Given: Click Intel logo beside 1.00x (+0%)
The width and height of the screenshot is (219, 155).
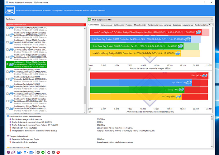Looking at the screenshot, I should point(205,75).
